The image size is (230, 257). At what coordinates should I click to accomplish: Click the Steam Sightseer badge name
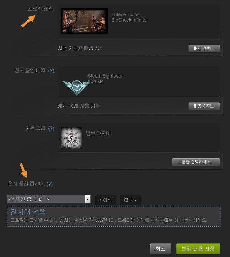pos(105,76)
